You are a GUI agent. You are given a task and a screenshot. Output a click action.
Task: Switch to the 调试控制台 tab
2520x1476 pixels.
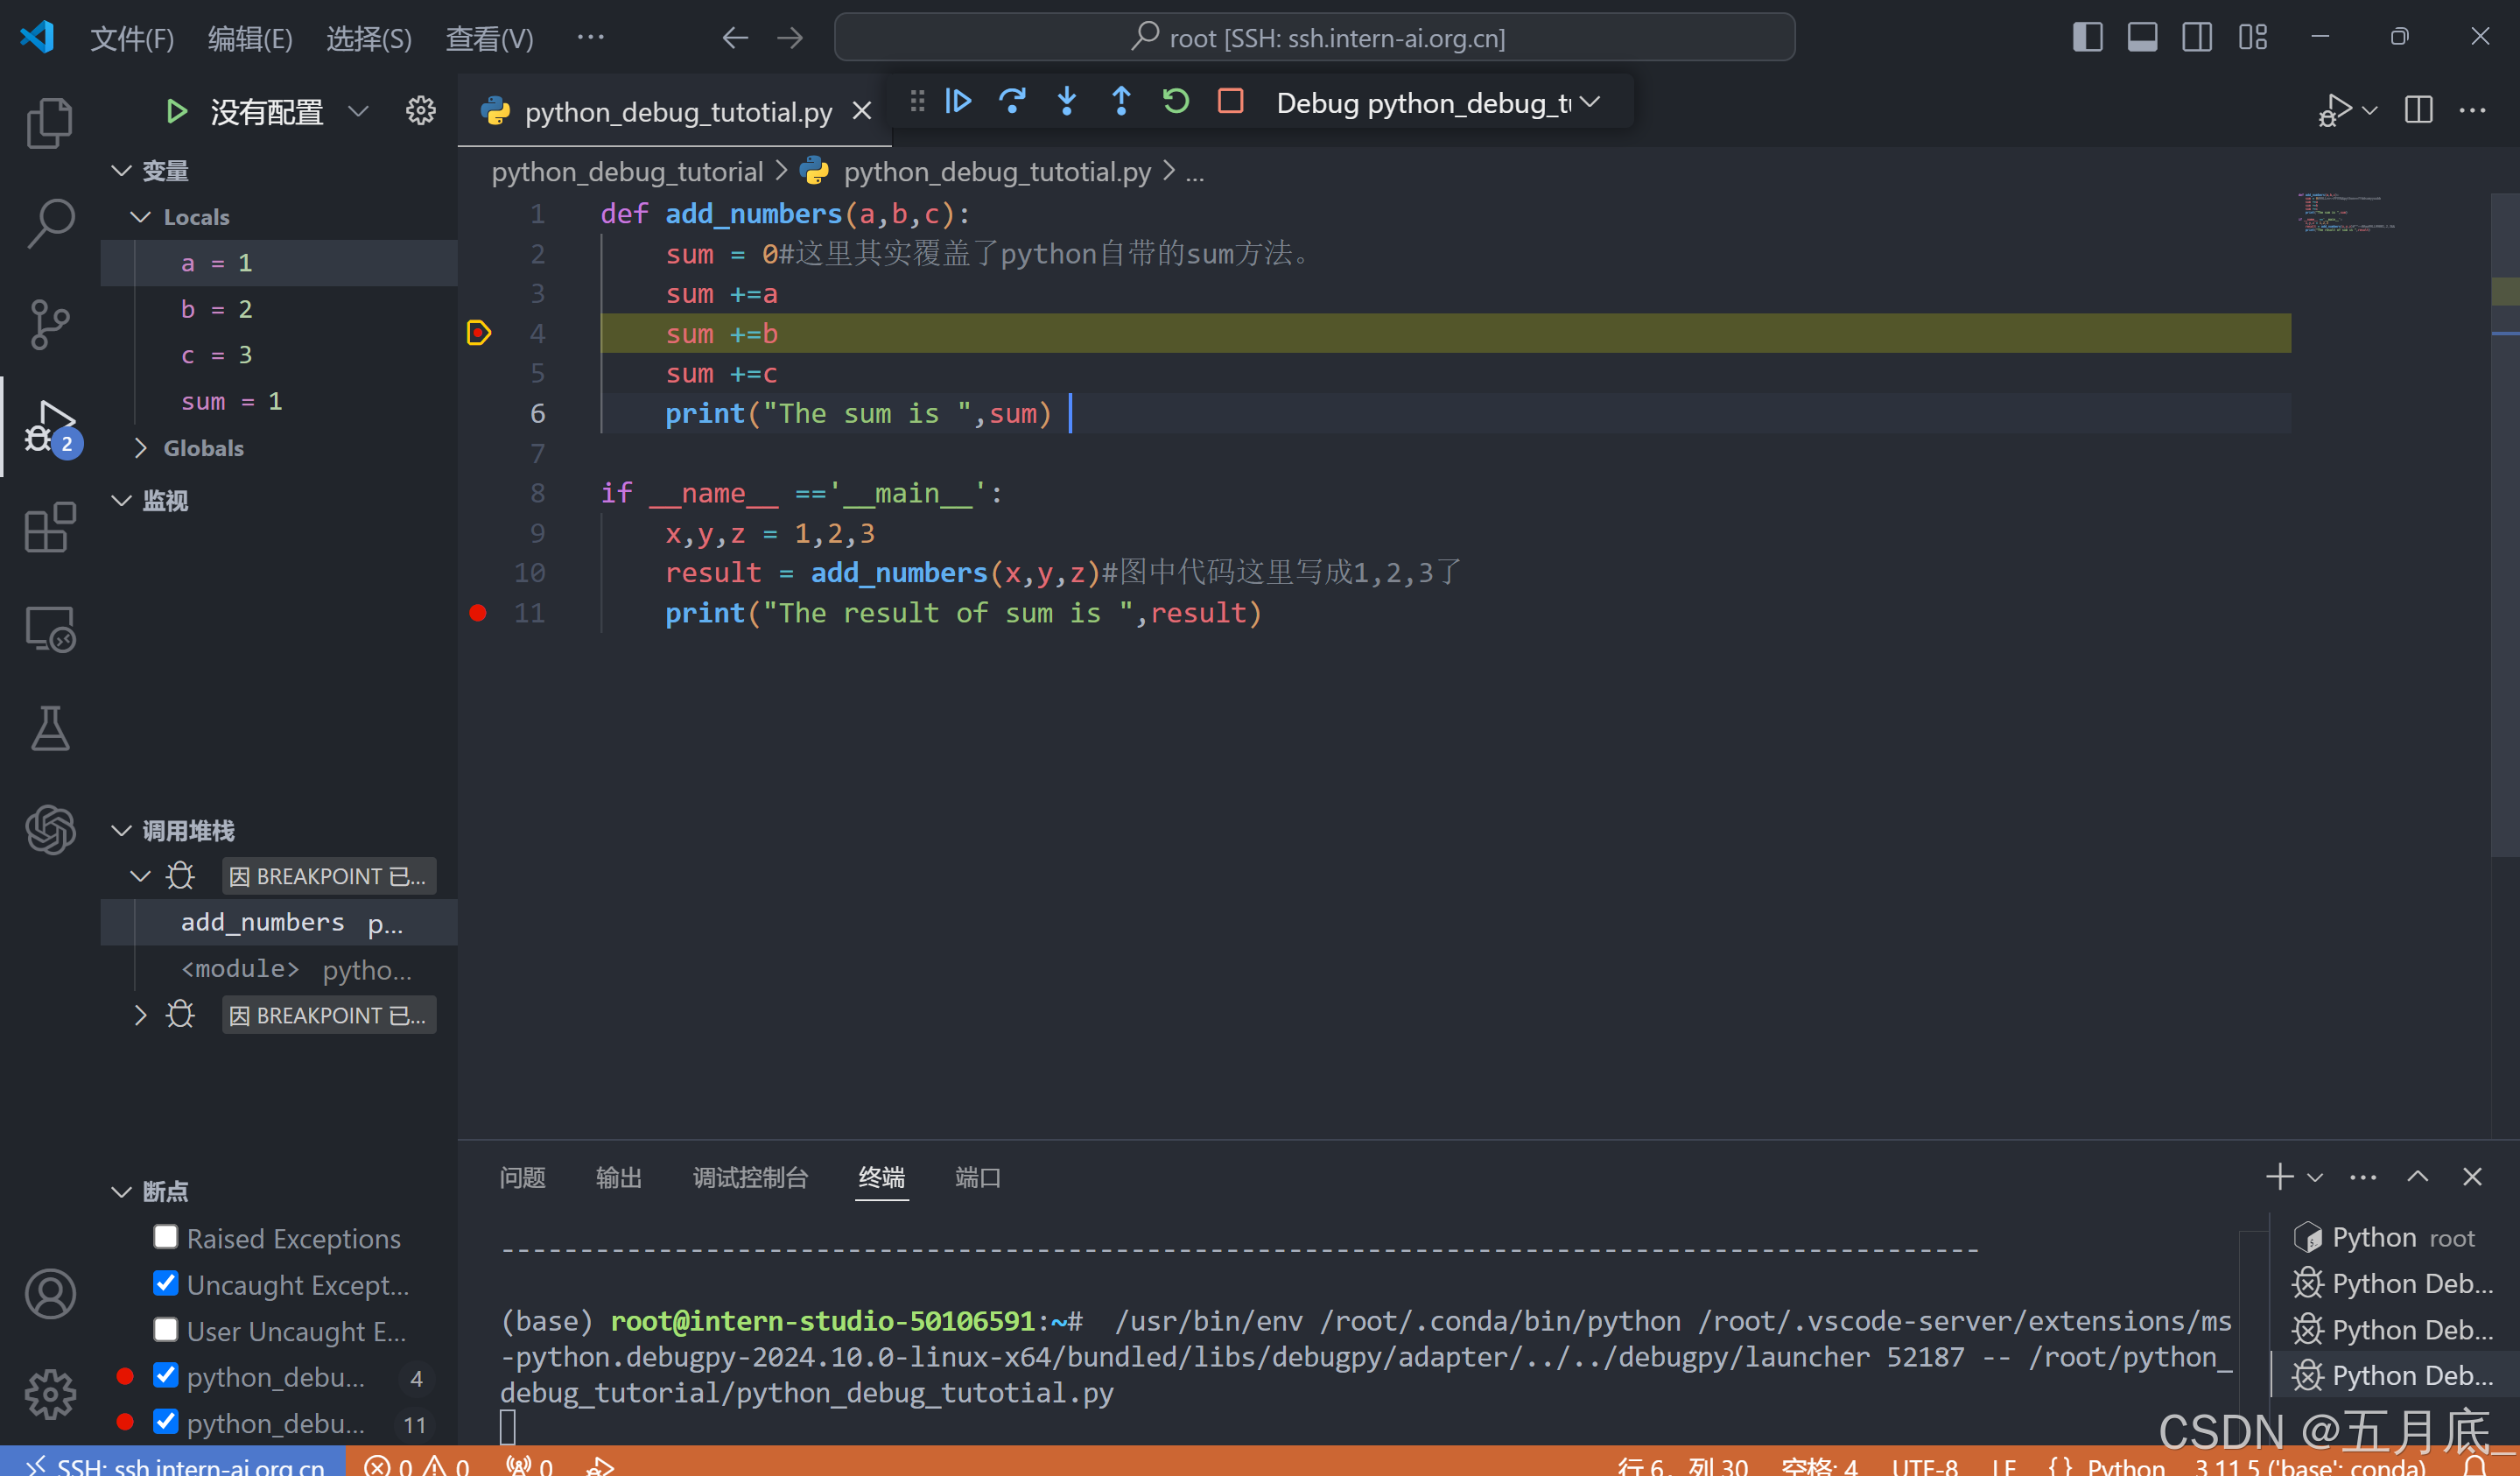pos(751,1178)
